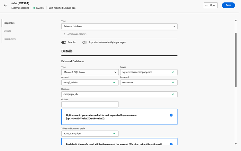Image resolution: width=241 pixels, height=151 pixels.
Task: Click the checkmark in Tables and functions prefix
Action: (x=114, y=133)
